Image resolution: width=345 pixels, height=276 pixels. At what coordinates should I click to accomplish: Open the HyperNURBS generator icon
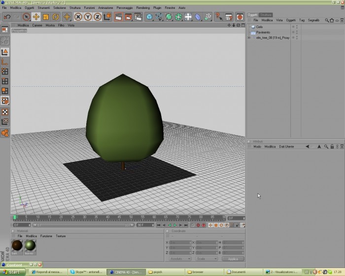169,17
